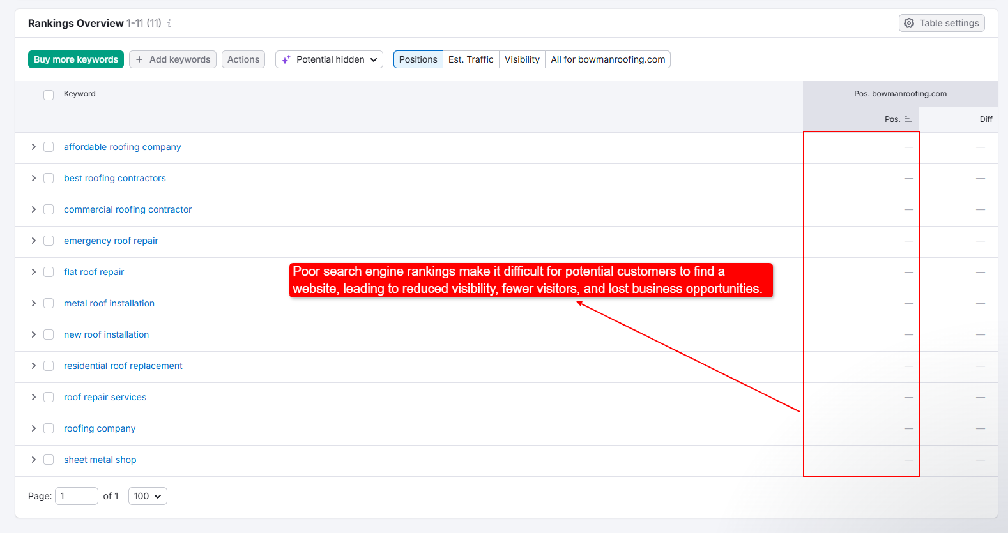Select the roofing company row checkbox
This screenshot has width=1008, height=533.
pos(49,428)
